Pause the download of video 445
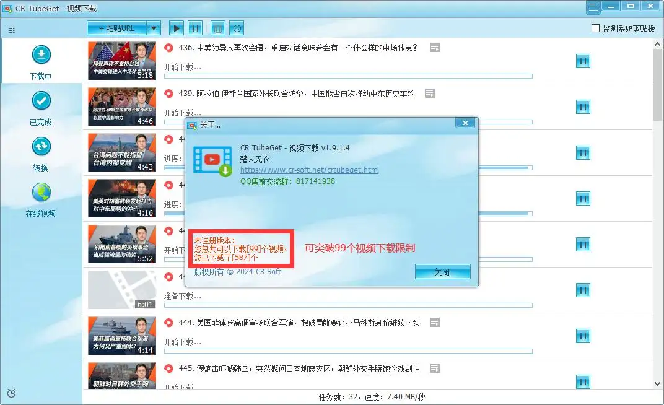664x405 pixels. tap(583, 381)
